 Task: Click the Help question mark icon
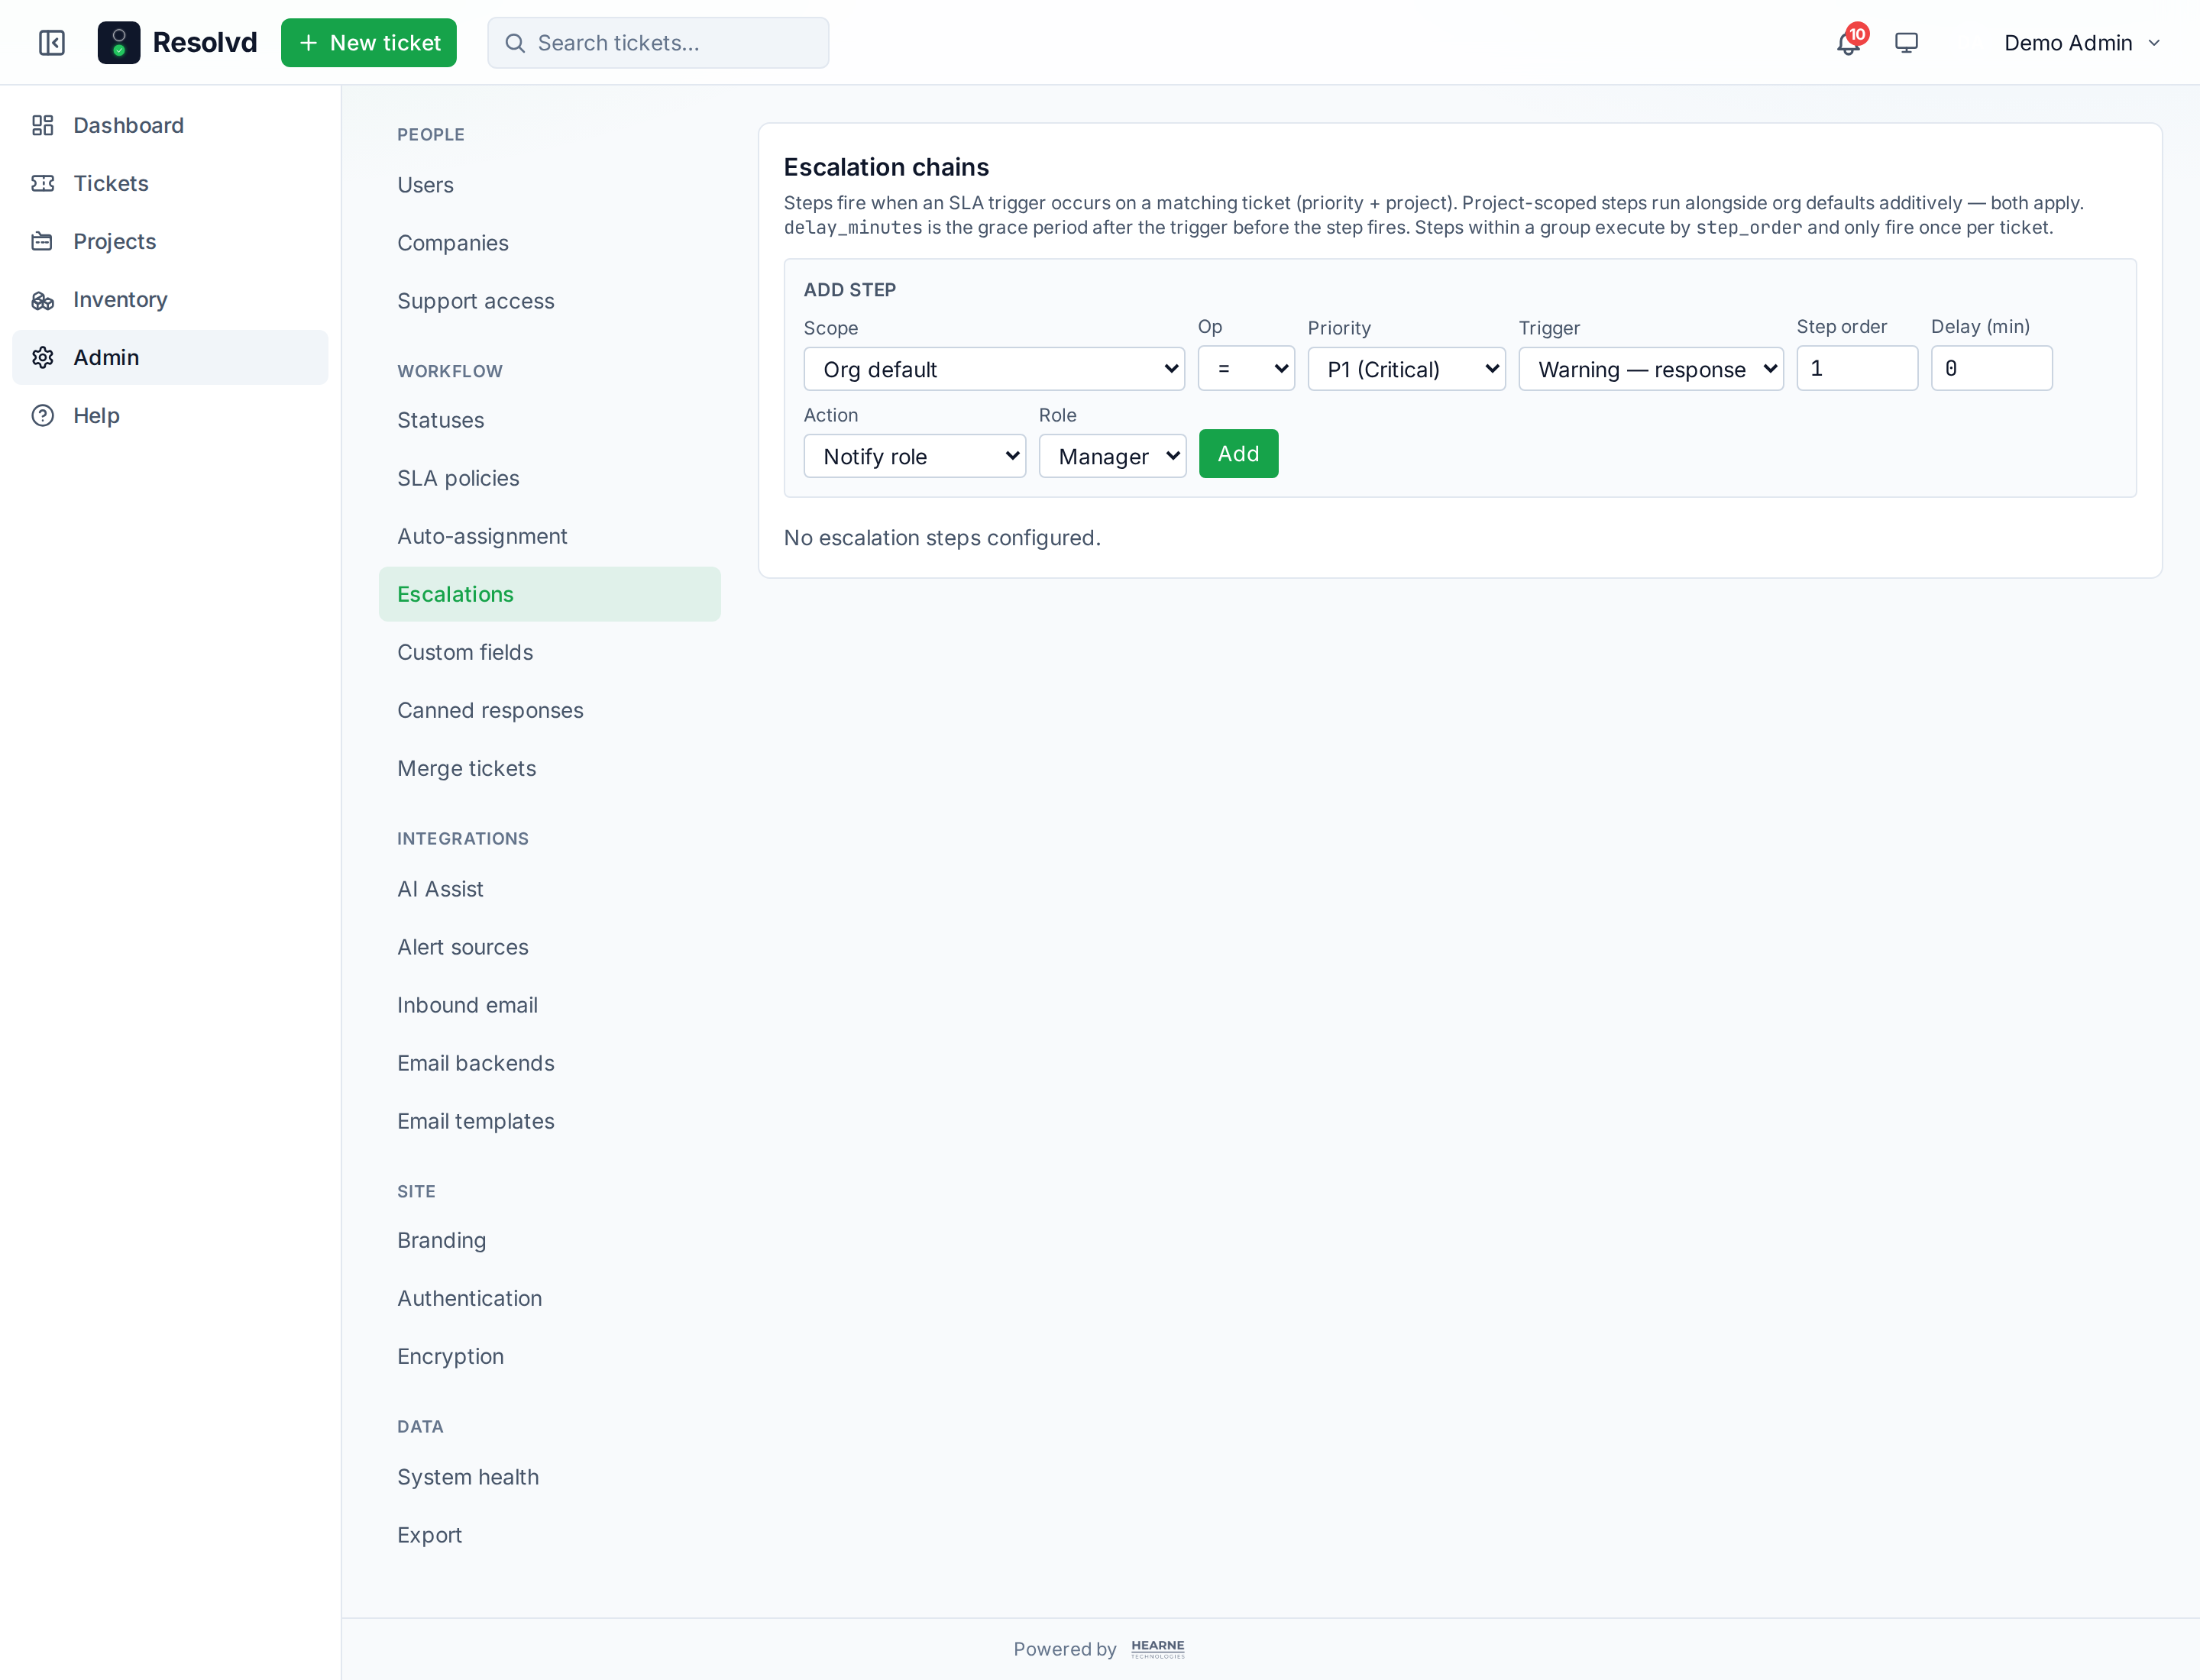tap(42, 415)
